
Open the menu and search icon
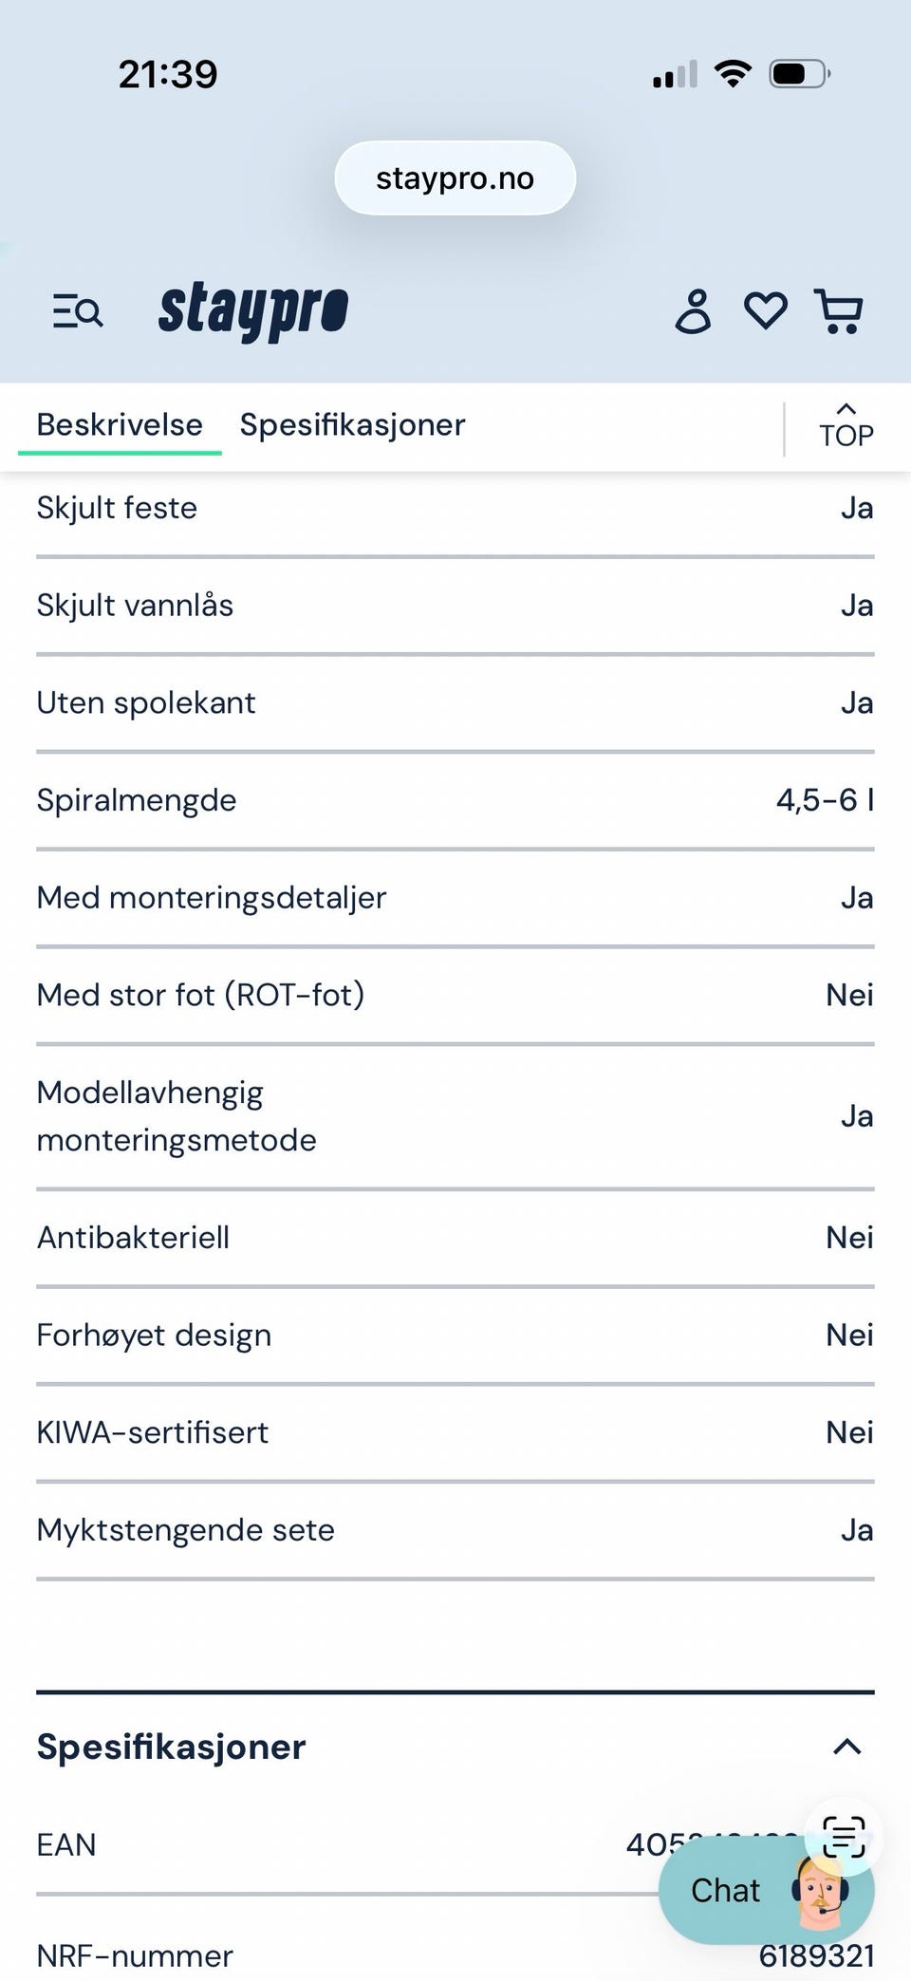tap(78, 311)
